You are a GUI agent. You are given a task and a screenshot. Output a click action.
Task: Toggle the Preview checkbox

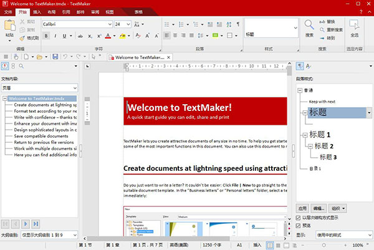[x=298, y=226]
